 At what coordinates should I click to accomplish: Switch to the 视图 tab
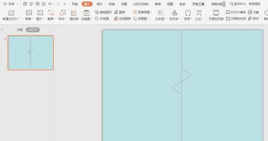coord(170,4)
